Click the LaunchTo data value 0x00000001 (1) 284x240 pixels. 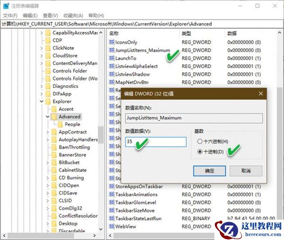(244, 58)
